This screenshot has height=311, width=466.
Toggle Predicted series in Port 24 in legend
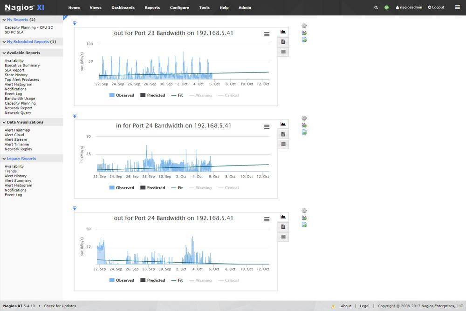coord(153,188)
